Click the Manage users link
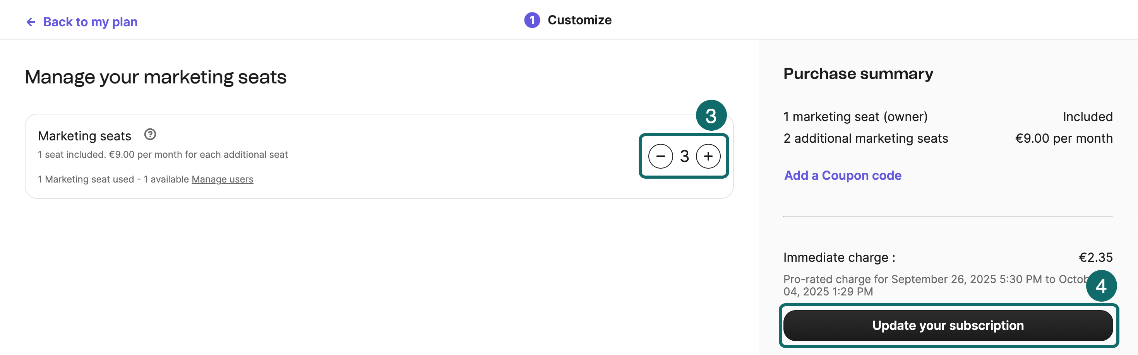 tap(222, 179)
